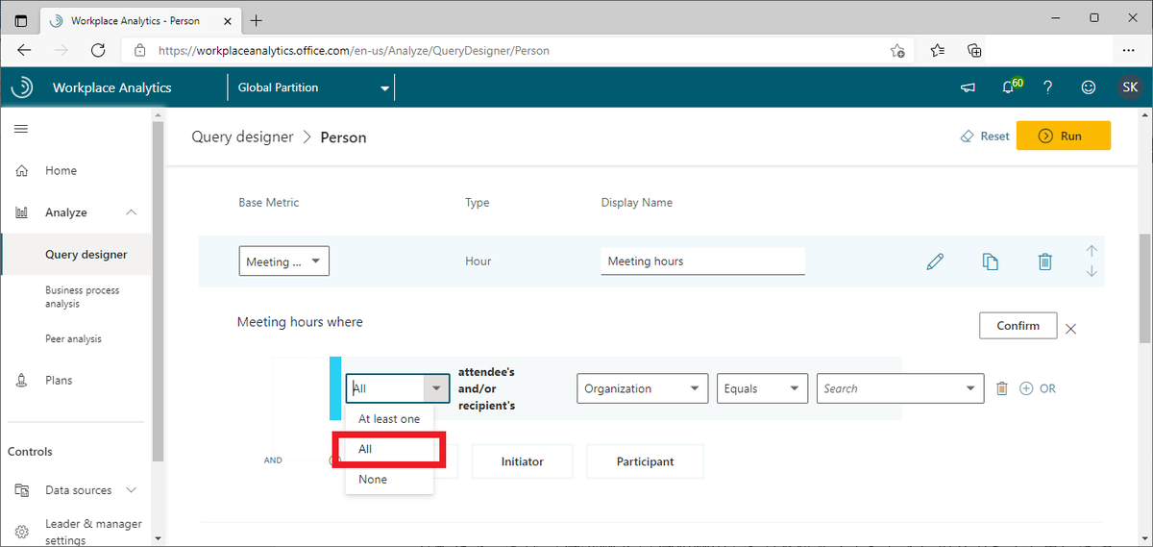Open the announcements megaphone icon

[968, 87]
